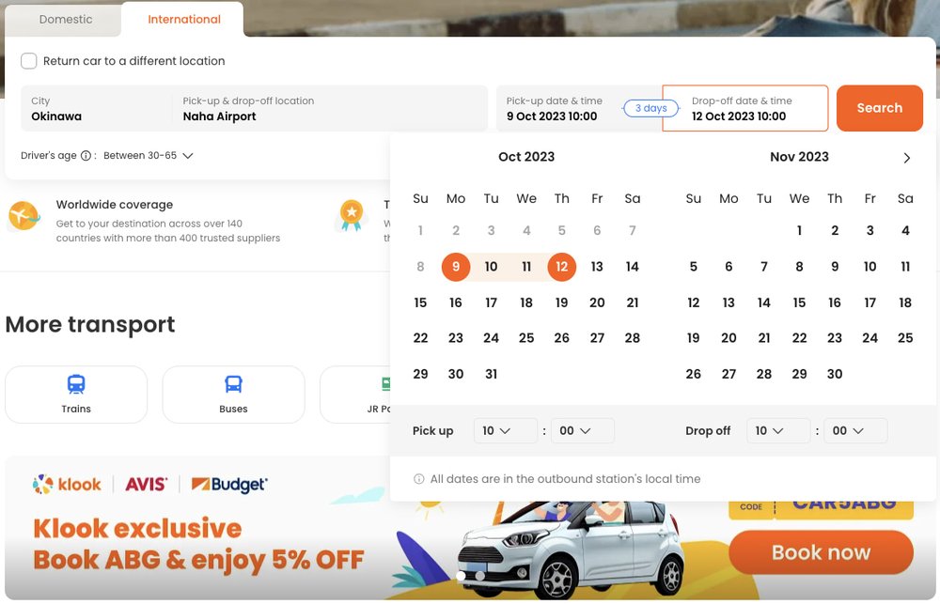Click the Book now button
This screenshot has width=940, height=604.
(x=820, y=552)
